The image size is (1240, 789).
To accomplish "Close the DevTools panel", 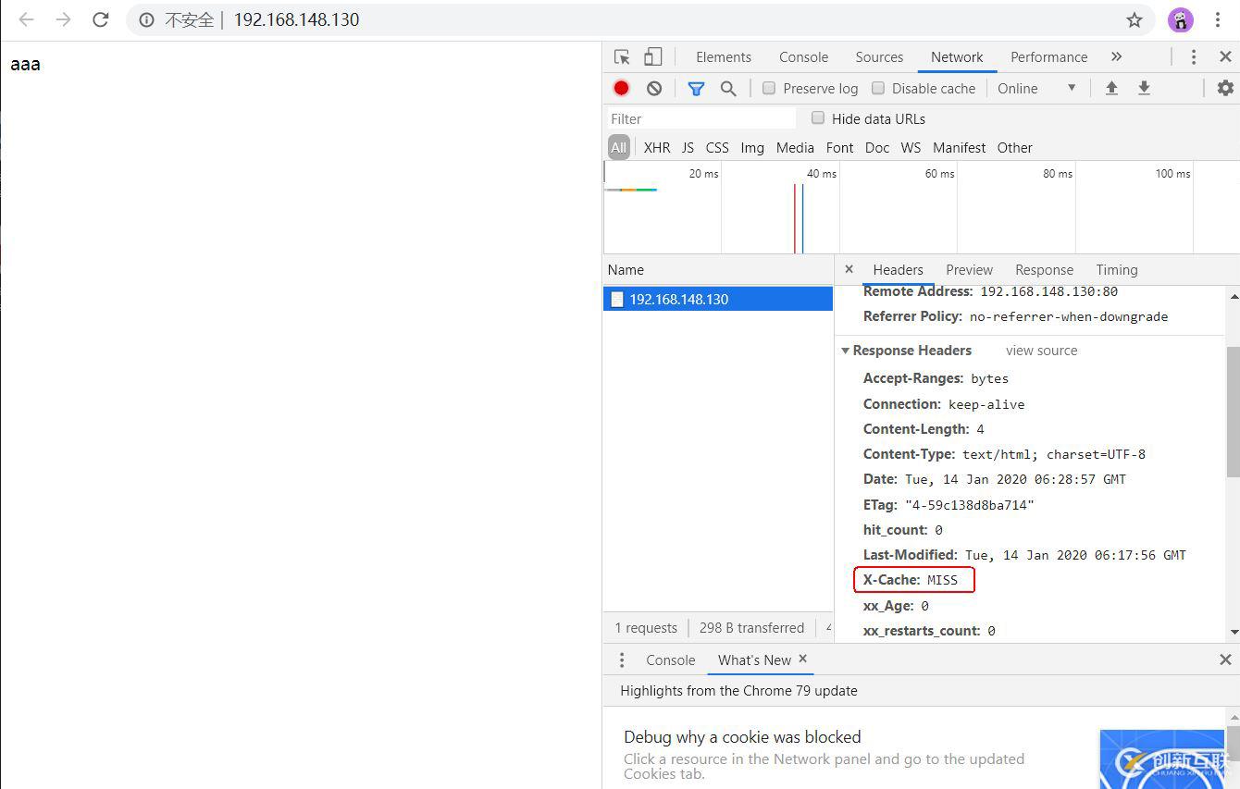I will (x=1225, y=56).
